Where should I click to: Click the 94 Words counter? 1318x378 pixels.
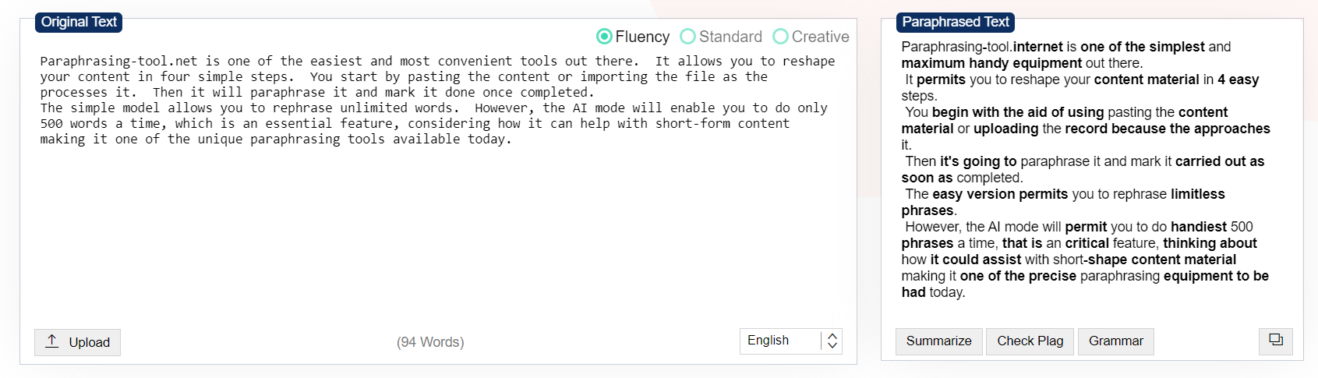pyautogui.click(x=430, y=342)
